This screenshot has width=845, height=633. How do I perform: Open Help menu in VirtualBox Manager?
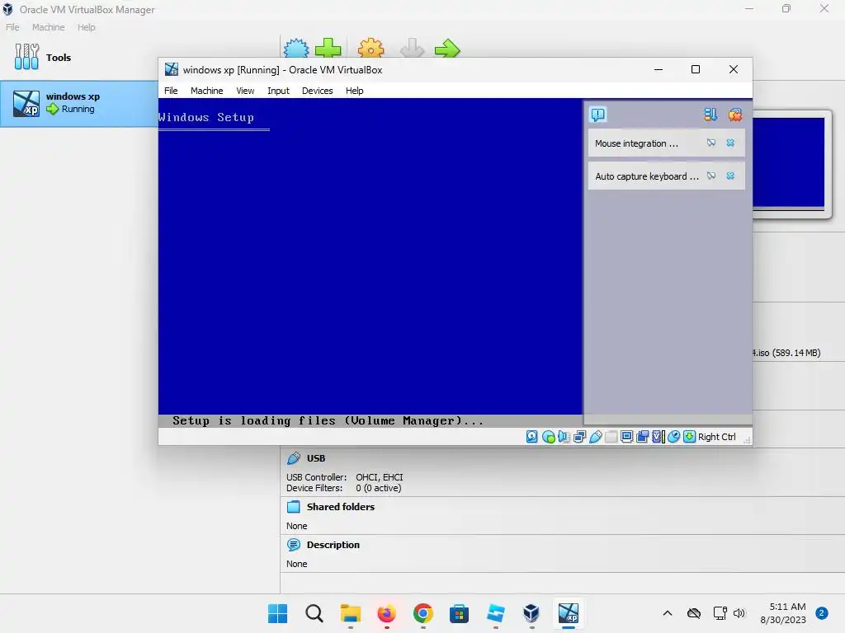(86, 27)
